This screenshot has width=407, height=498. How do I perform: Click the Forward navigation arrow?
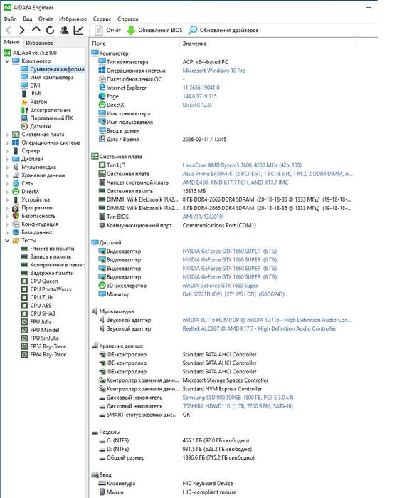click(22, 31)
